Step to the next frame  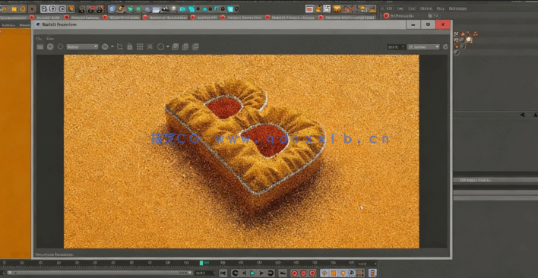click(x=261, y=273)
